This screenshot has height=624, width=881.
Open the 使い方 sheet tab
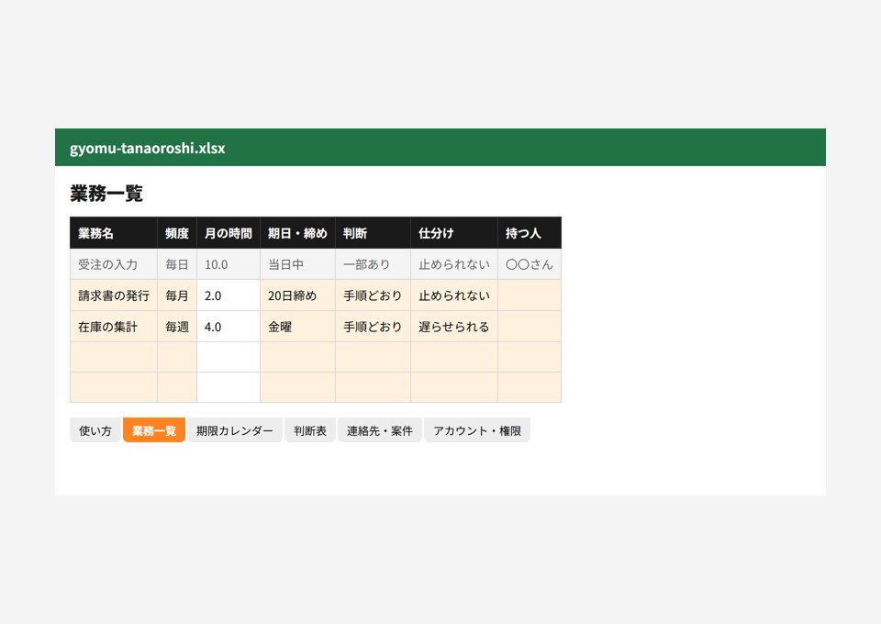tap(95, 430)
